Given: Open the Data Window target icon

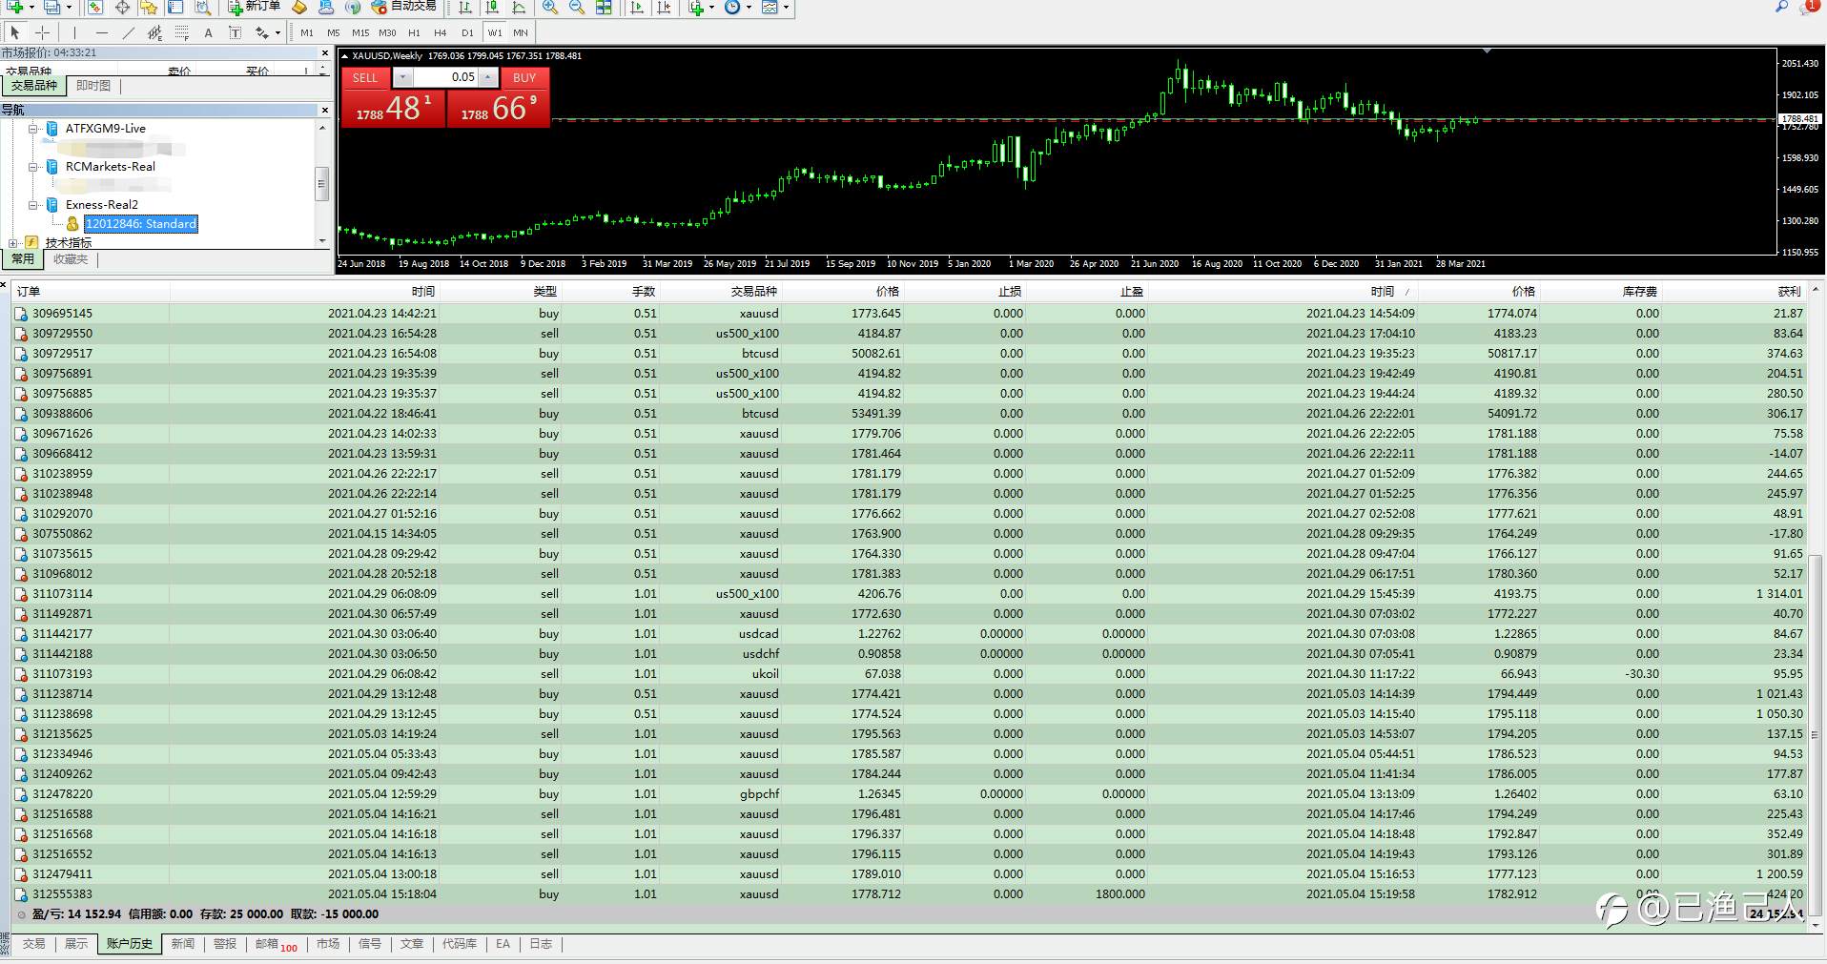Looking at the screenshot, I should 122,8.
